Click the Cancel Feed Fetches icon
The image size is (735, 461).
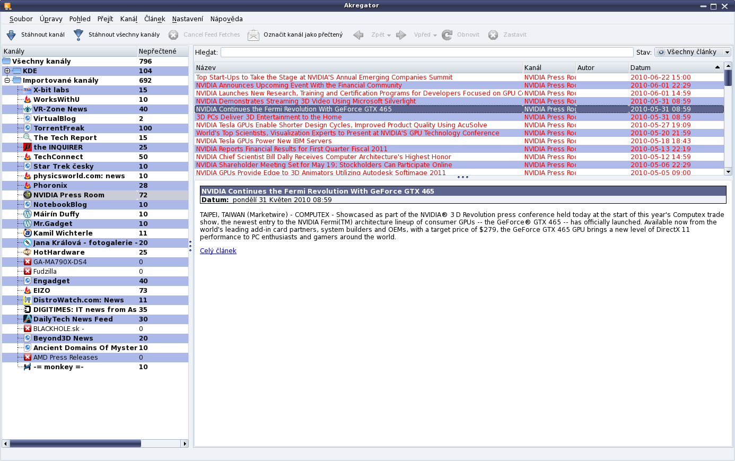[x=173, y=35]
